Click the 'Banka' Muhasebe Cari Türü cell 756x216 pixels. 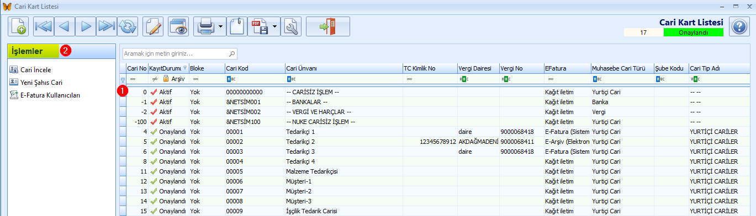click(x=622, y=102)
